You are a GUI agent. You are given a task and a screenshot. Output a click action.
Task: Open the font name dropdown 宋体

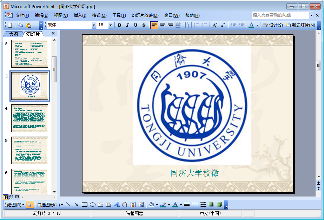[94, 25]
